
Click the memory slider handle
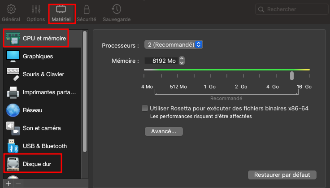pos(292,75)
